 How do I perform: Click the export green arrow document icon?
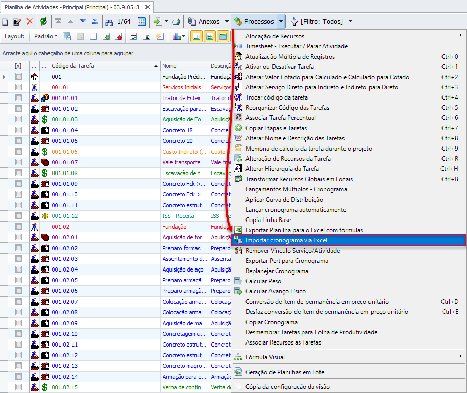[x=158, y=21]
